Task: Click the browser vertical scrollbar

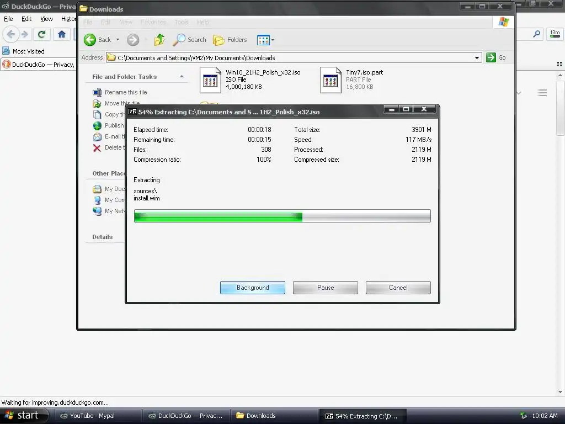Action: click(x=560, y=233)
